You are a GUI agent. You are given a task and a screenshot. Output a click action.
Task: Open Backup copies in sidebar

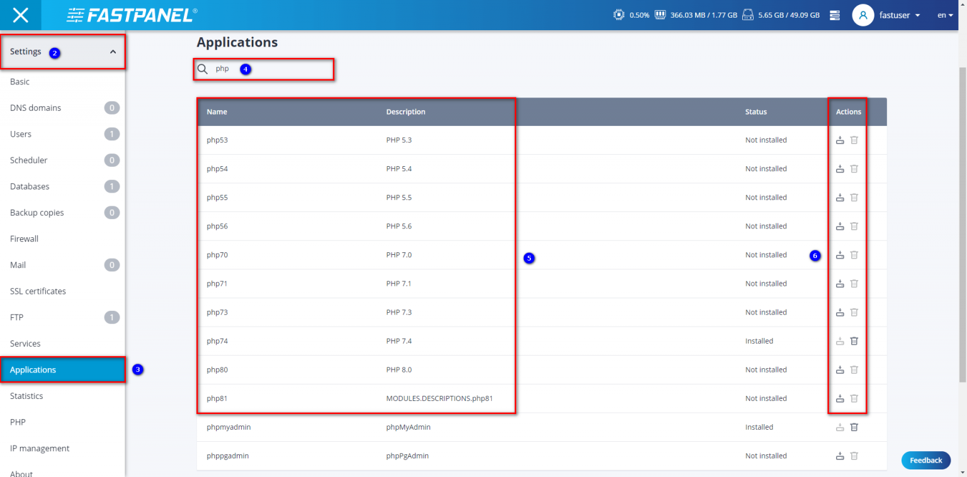pyautogui.click(x=62, y=213)
